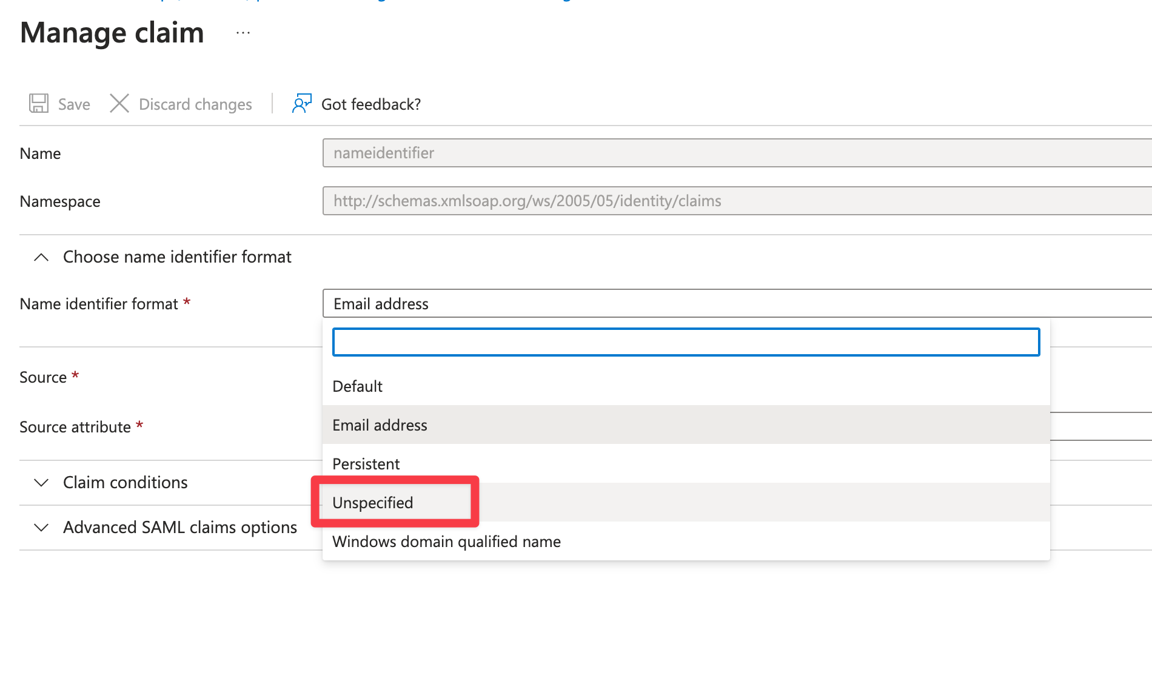Image resolution: width=1152 pixels, height=695 pixels.
Task: Select the Persistent format option
Action: tap(366, 464)
